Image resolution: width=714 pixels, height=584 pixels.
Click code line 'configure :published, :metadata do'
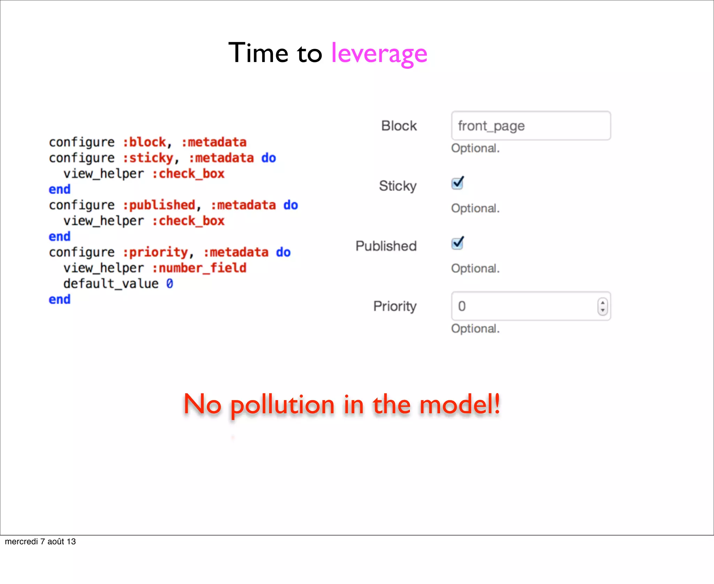[x=173, y=205]
